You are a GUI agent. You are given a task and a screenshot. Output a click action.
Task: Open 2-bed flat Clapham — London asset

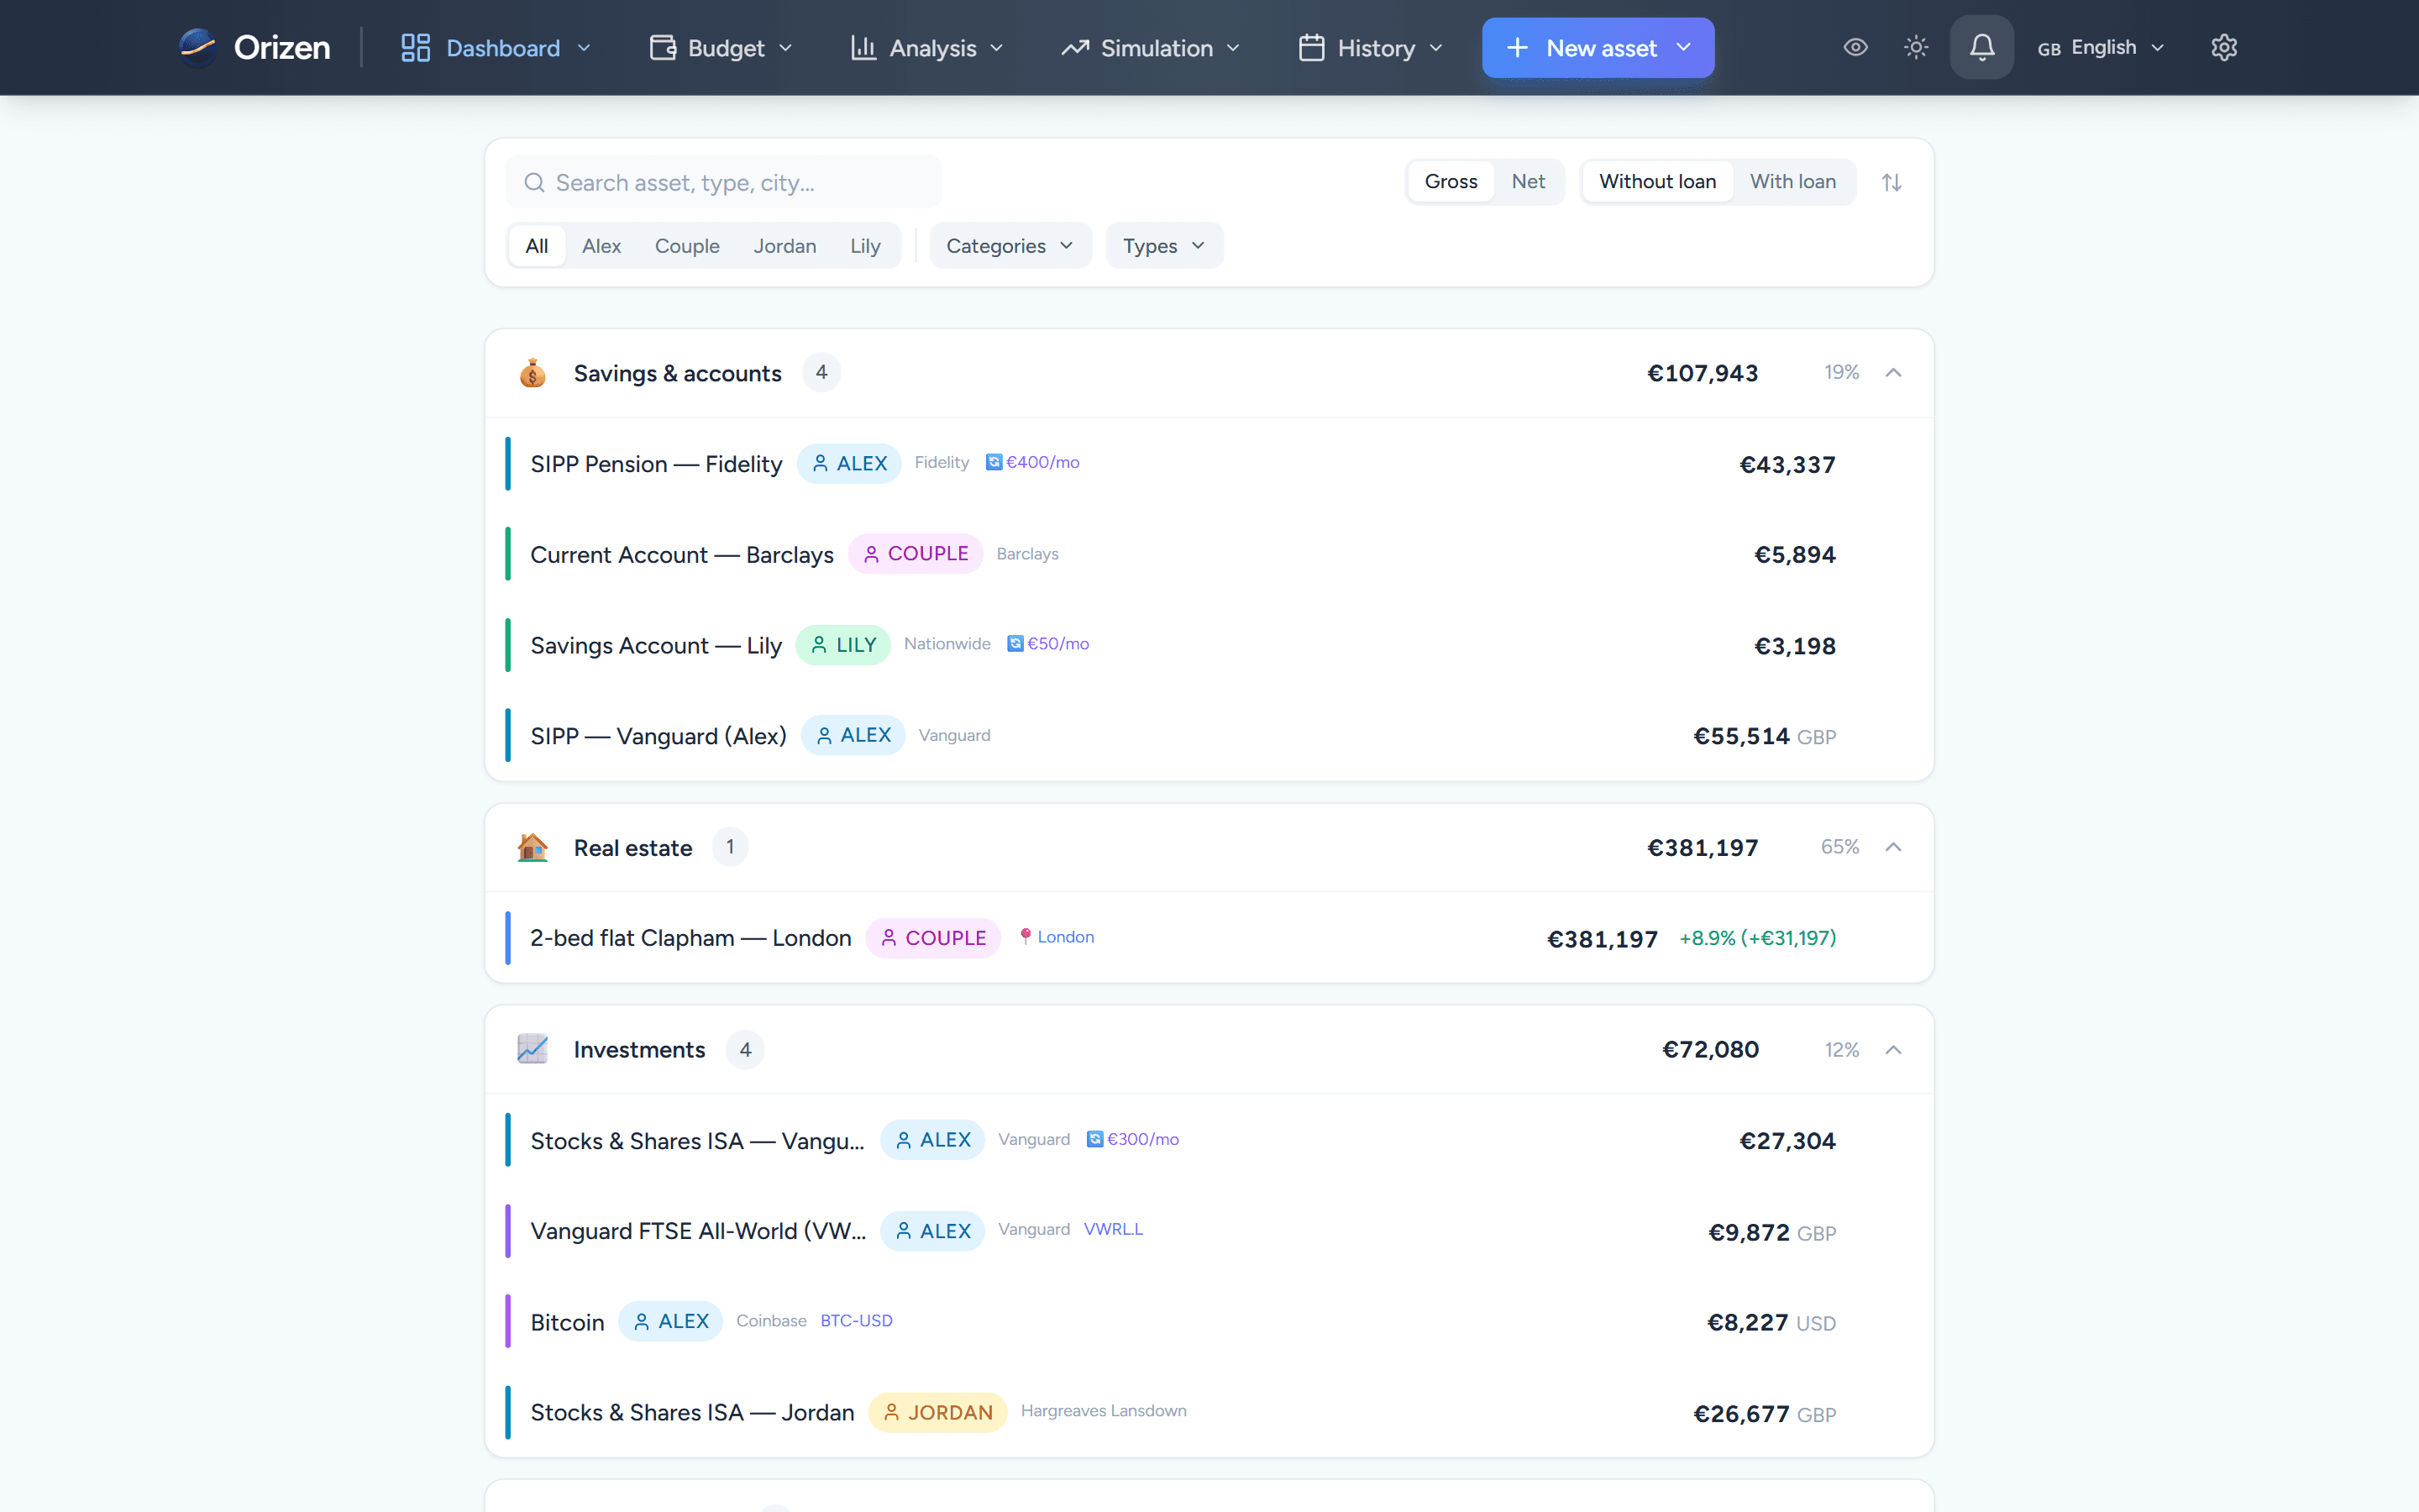pyautogui.click(x=1209, y=938)
